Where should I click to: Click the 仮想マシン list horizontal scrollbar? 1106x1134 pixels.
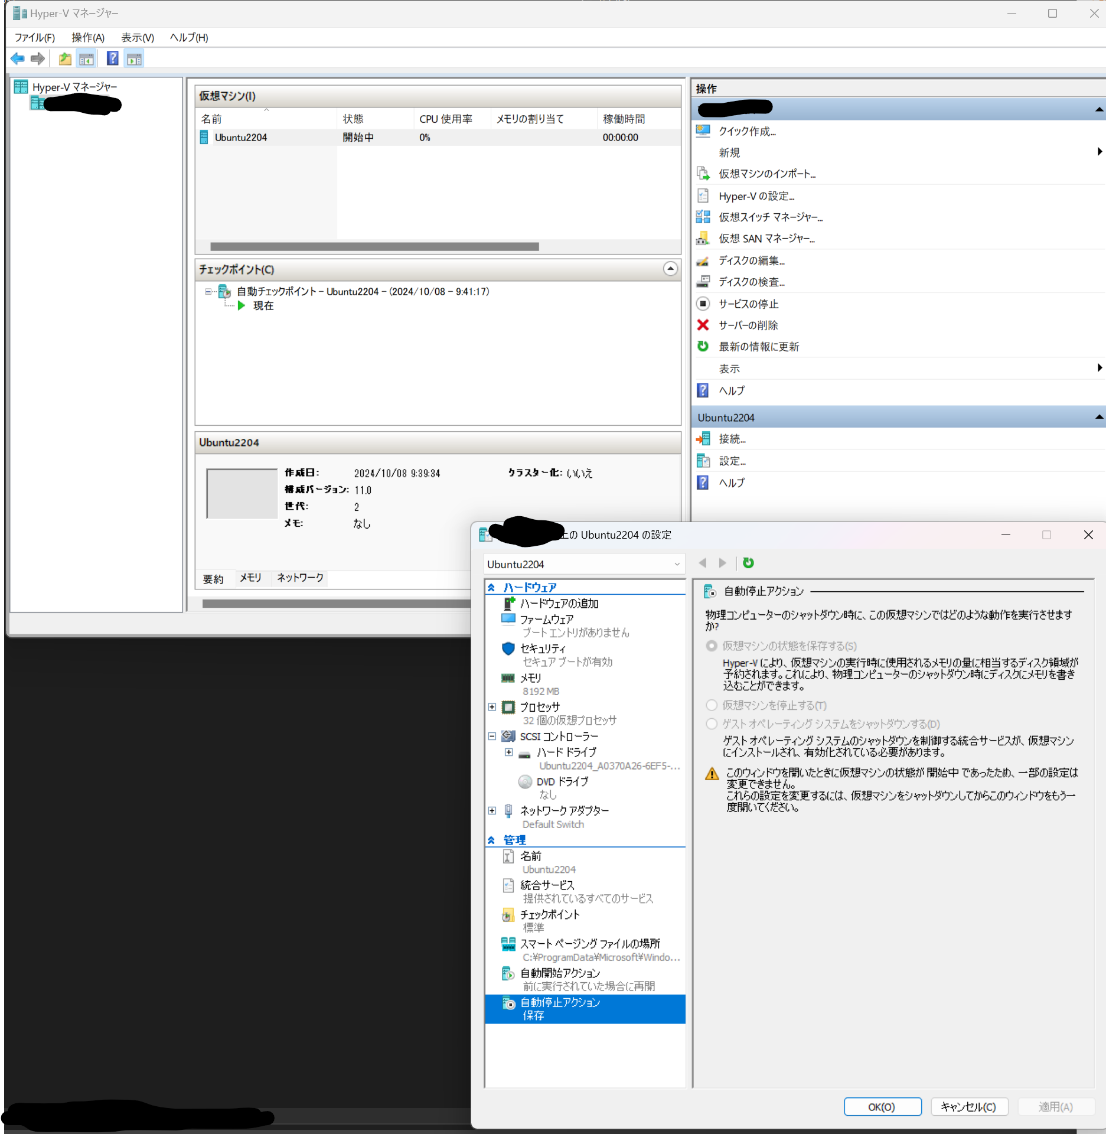tap(374, 246)
